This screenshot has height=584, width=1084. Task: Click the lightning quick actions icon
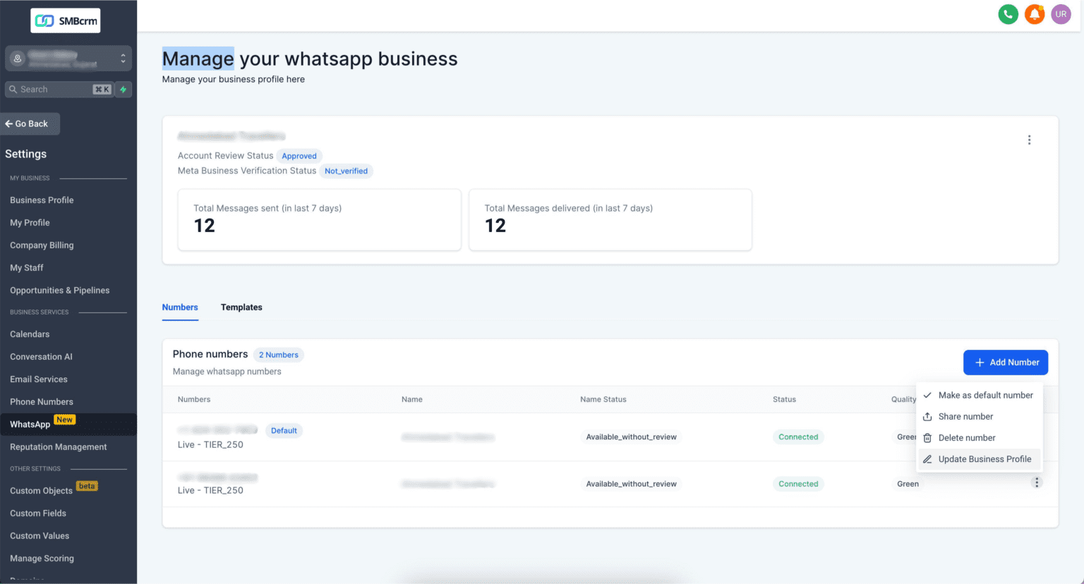click(x=124, y=90)
